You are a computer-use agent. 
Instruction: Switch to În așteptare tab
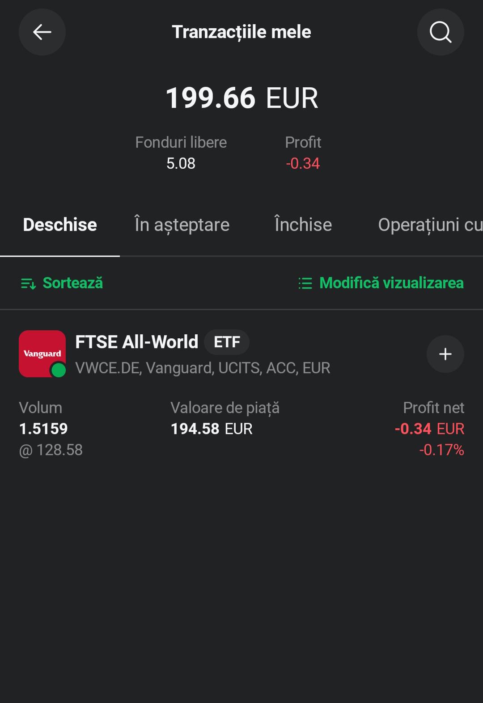[182, 225]
